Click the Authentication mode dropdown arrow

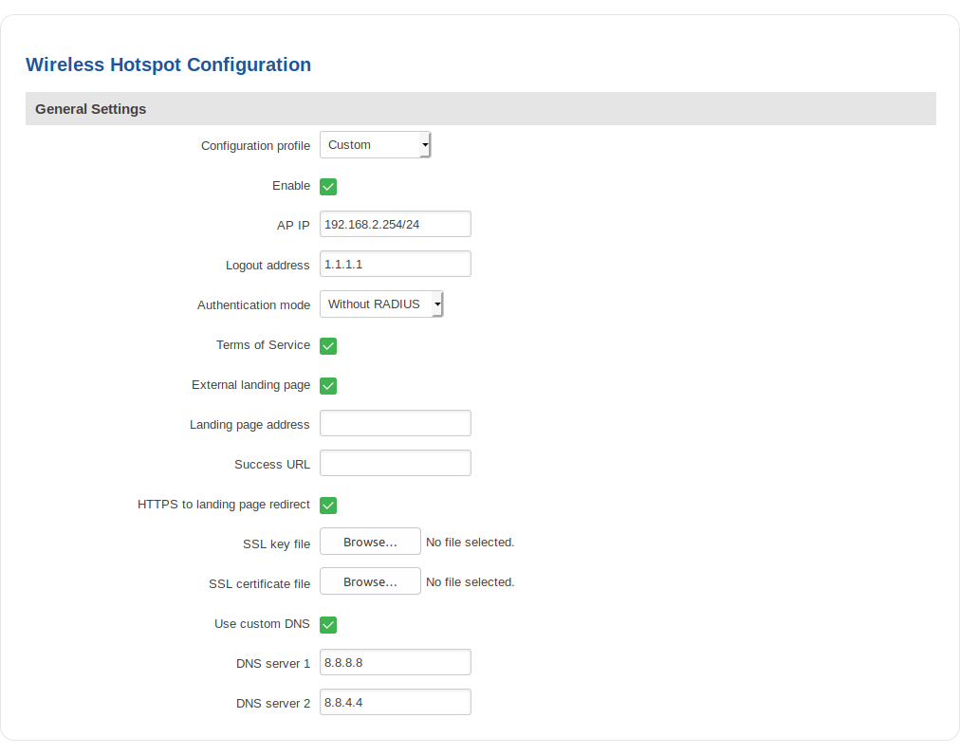(x=436, y=304)
